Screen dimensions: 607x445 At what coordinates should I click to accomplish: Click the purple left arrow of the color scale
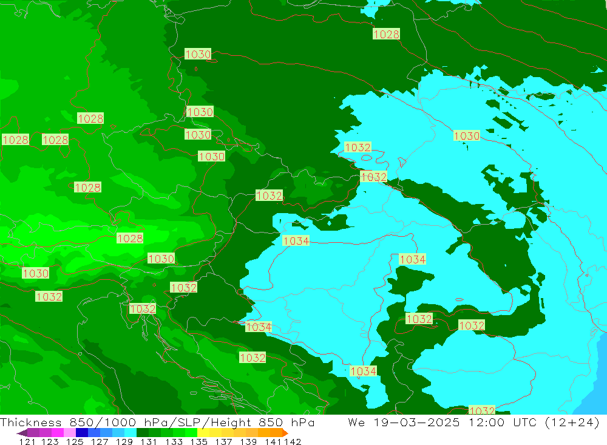click(x=22, y=433)
